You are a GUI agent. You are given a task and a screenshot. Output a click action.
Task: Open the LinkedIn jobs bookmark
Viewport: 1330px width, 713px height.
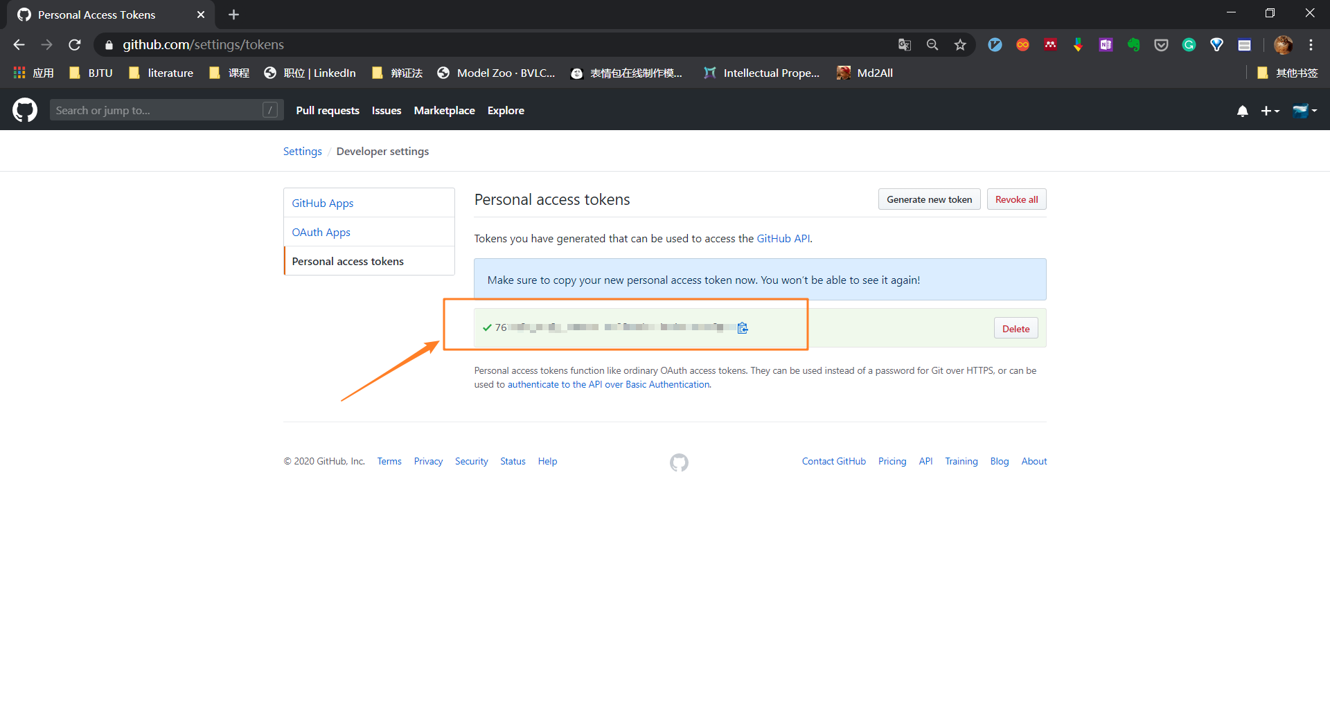pyautogui.click(x=310, y=73)
